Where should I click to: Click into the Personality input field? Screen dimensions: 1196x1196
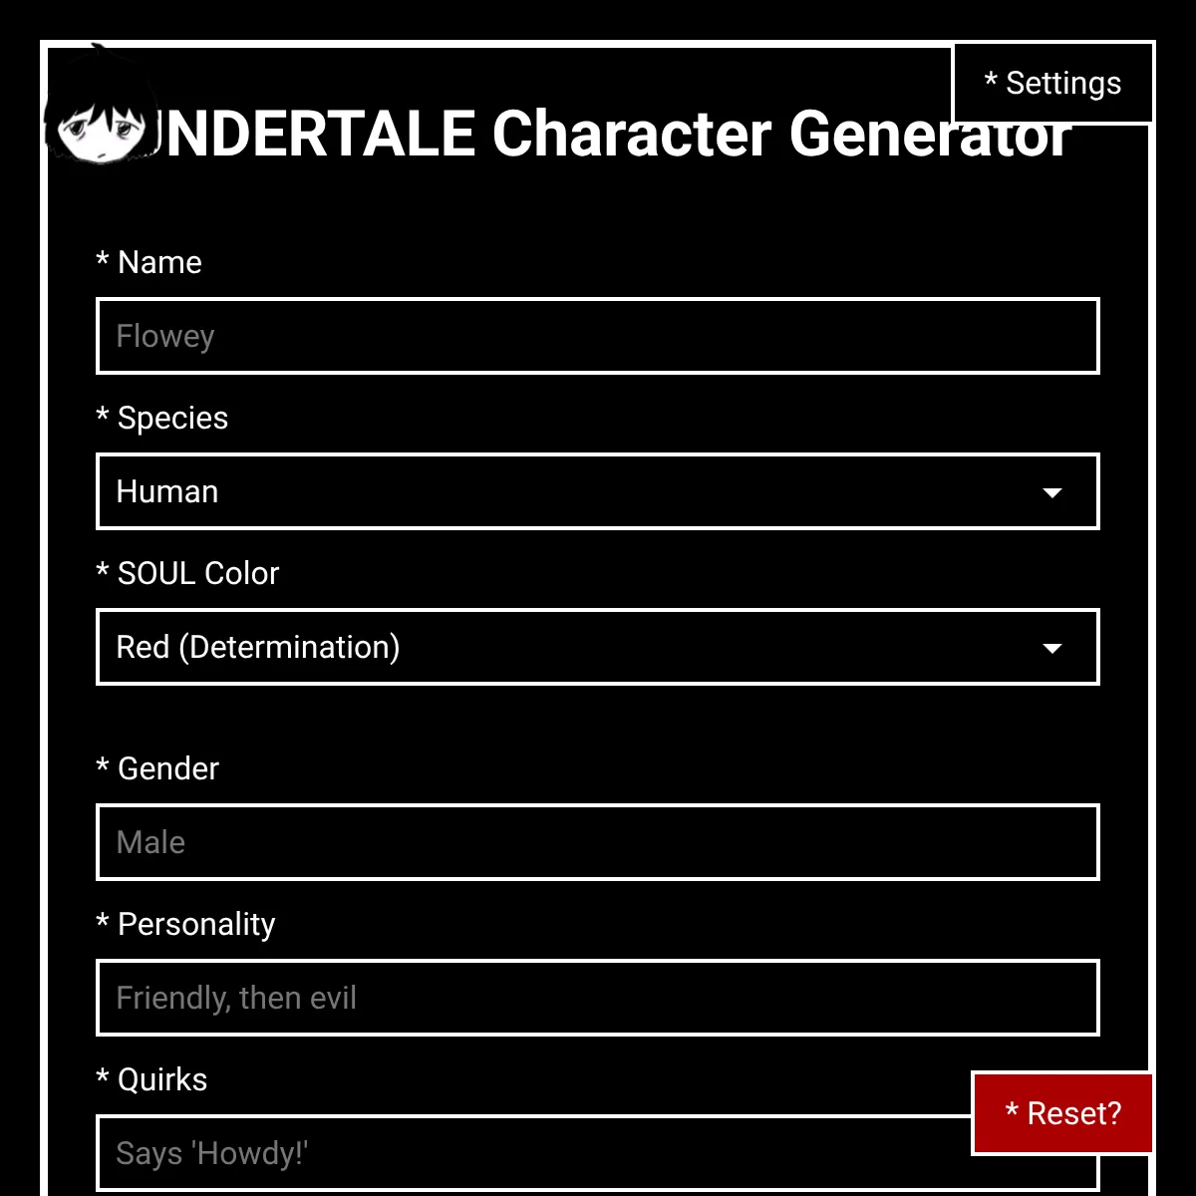pyautogui.click(x=598, y=998)
